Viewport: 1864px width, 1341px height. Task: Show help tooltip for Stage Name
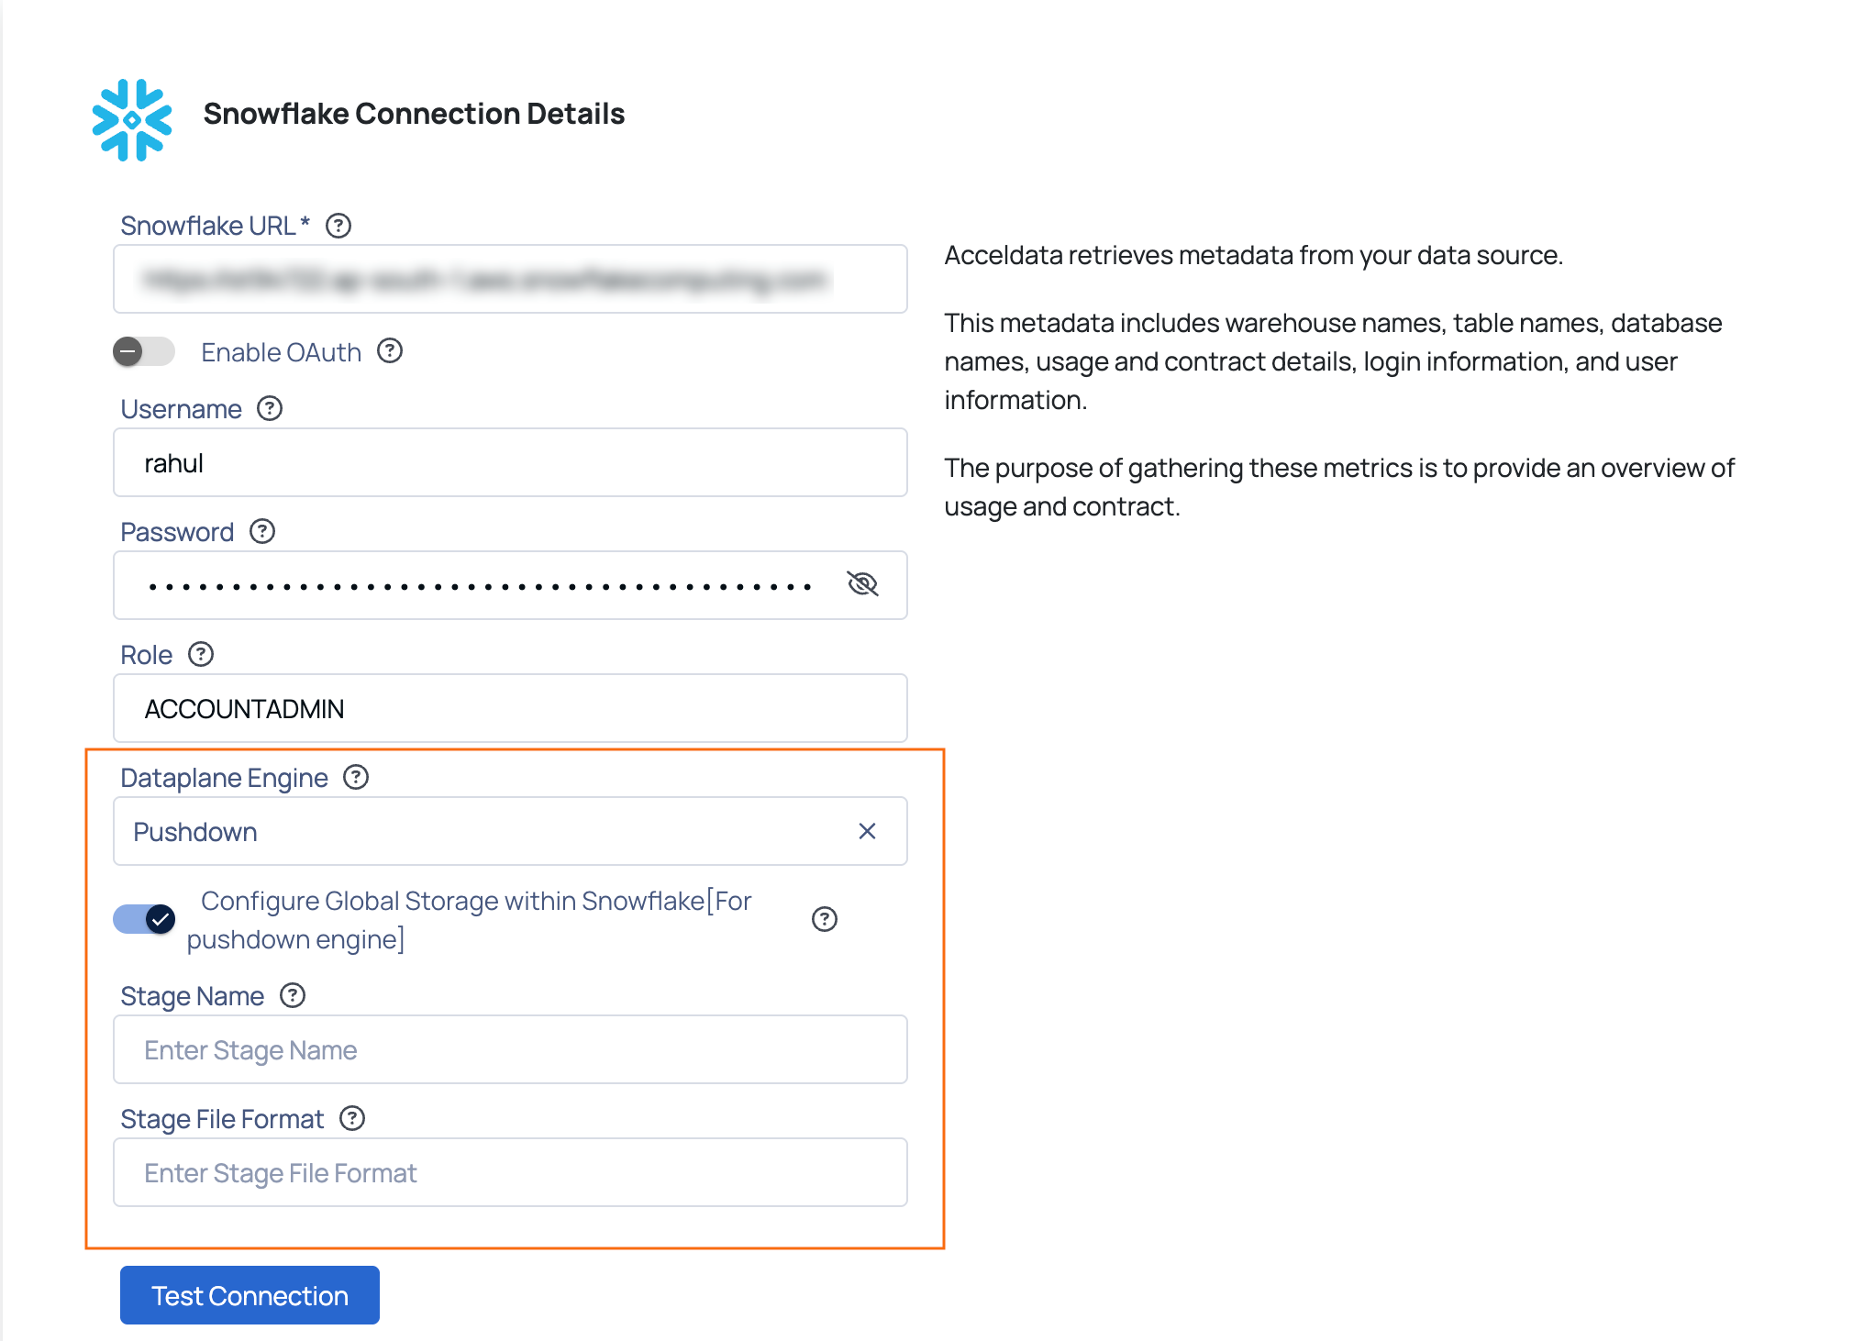coord(293,996)
